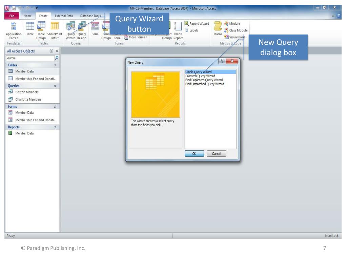Launch the Query Wizard ribbon button
Image resolution: width=347 pixels, height=260 pixels.
(70, 31)
